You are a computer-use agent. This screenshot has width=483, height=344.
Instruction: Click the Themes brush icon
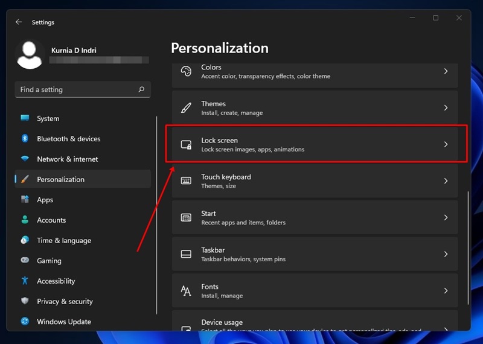click(x=186, y=108)
